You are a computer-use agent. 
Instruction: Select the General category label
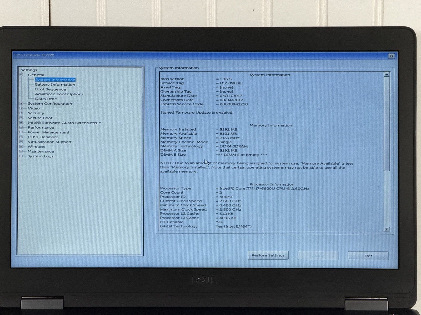pos(36,75)
